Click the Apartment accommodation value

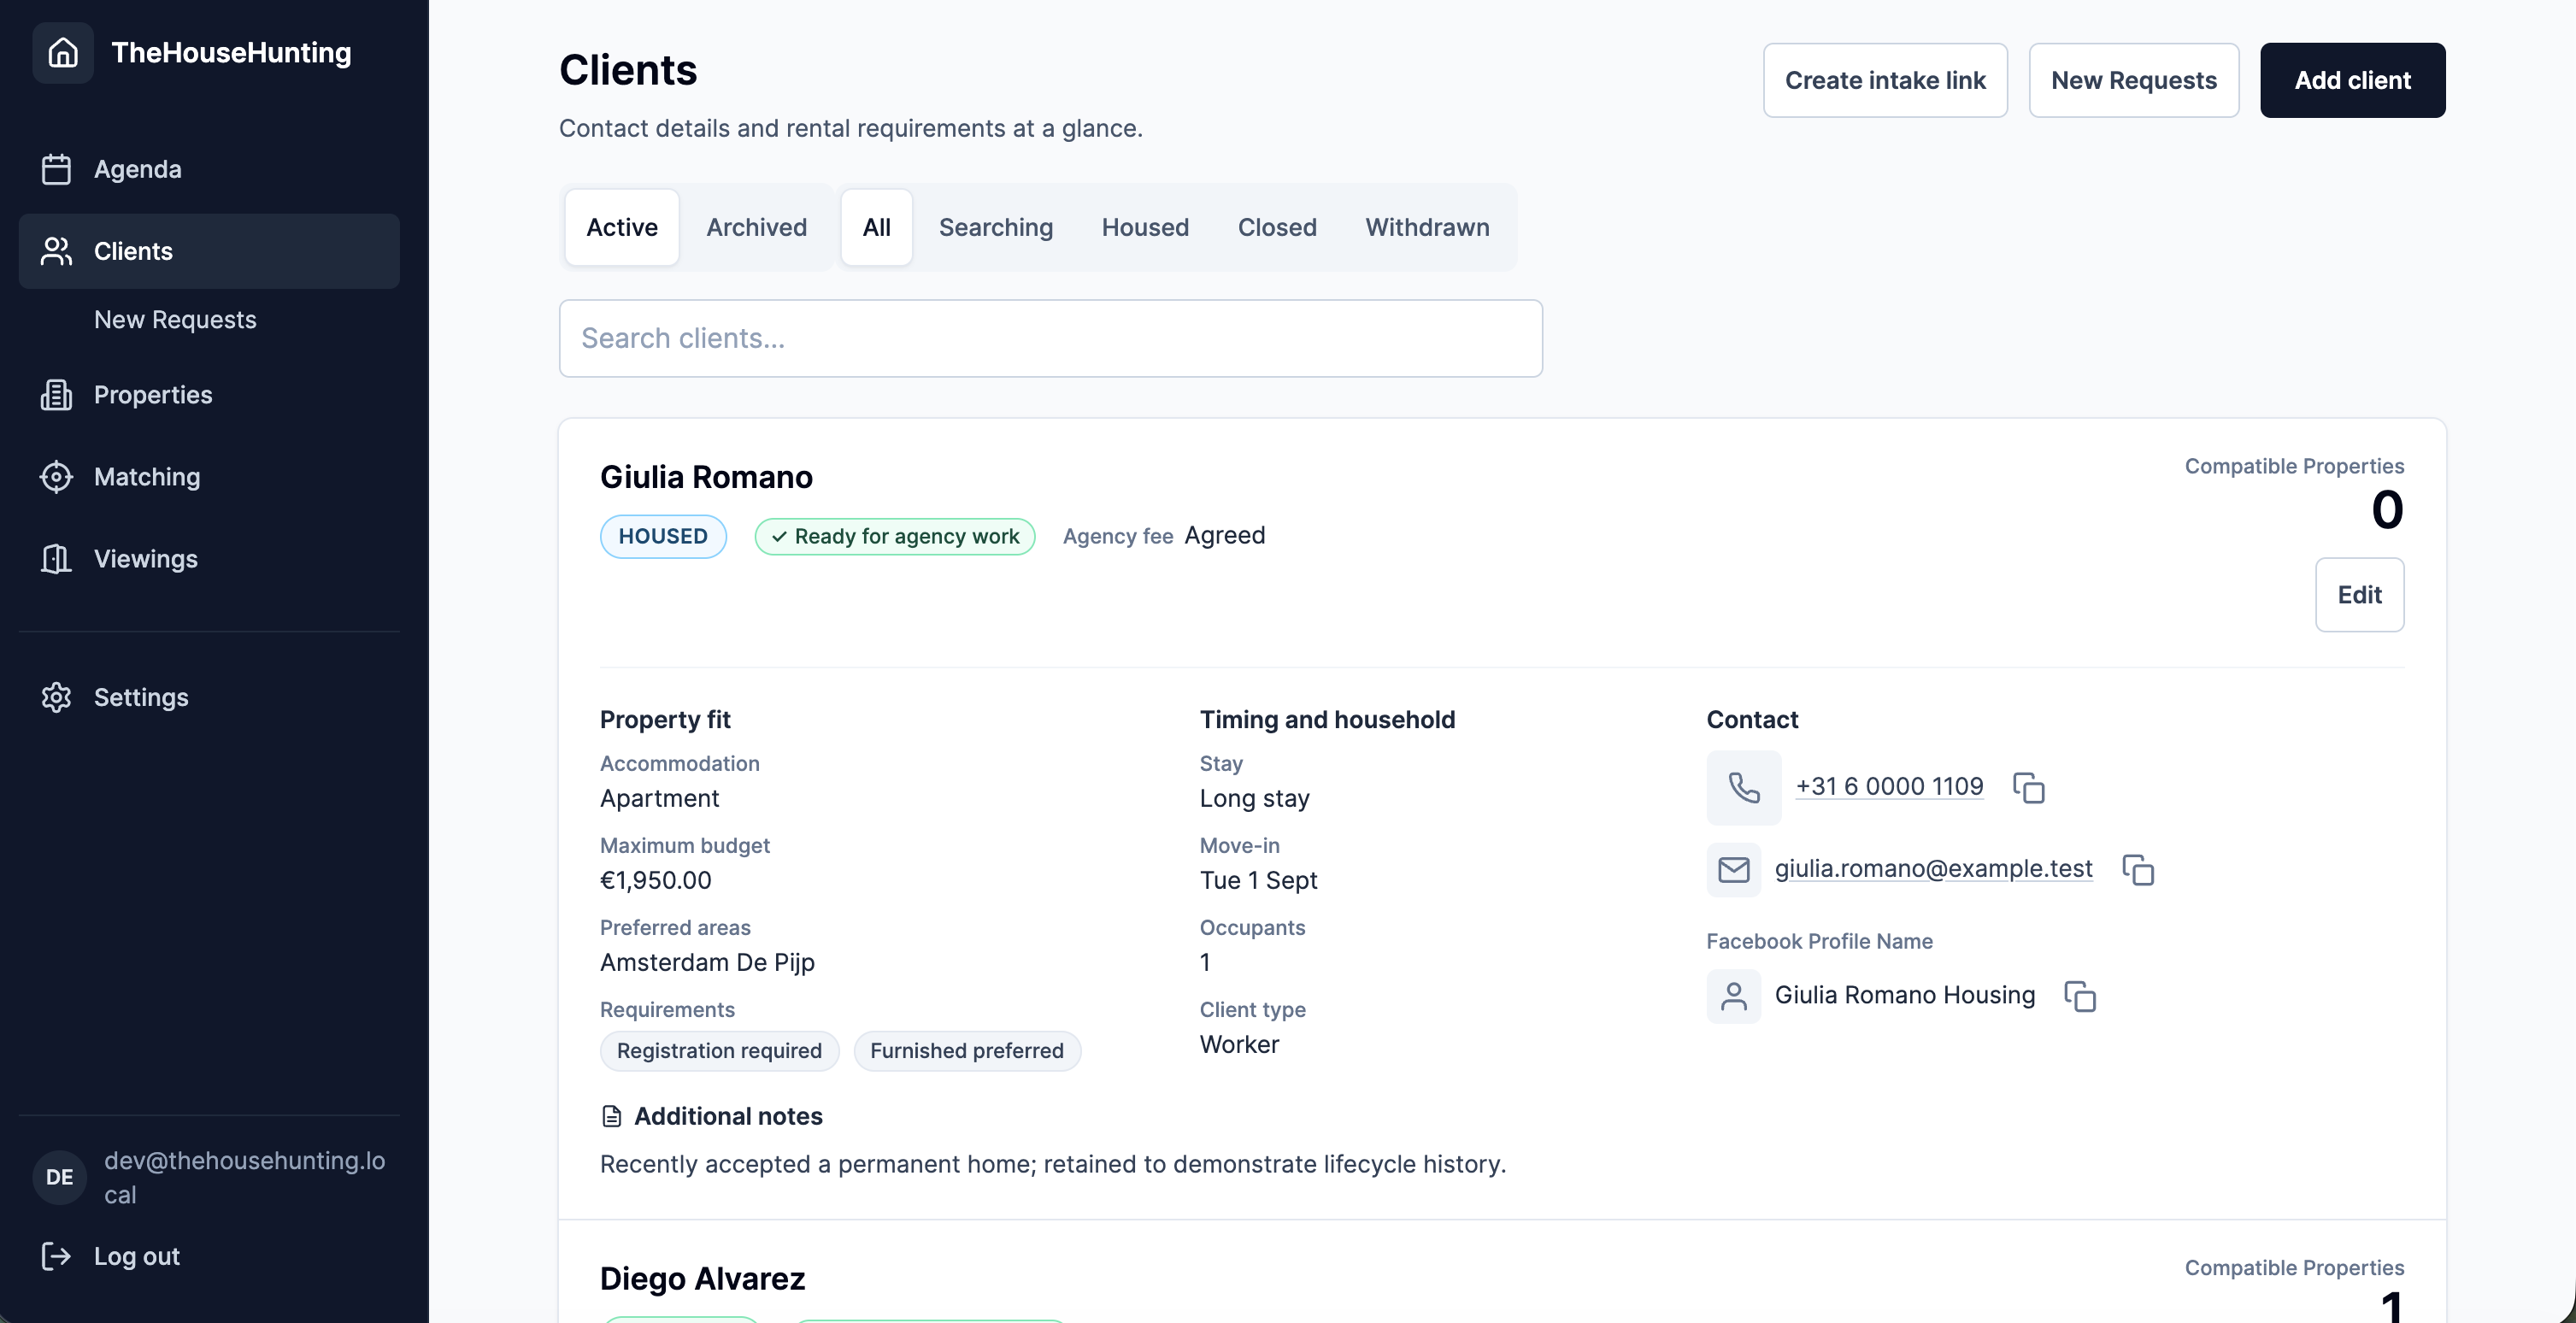coord(660,798)
